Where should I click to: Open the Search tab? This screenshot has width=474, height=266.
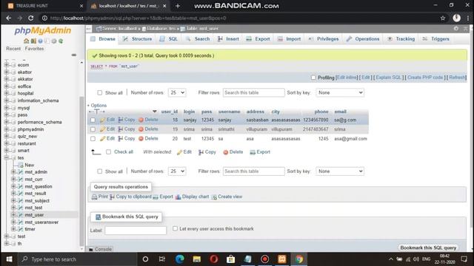198,39
